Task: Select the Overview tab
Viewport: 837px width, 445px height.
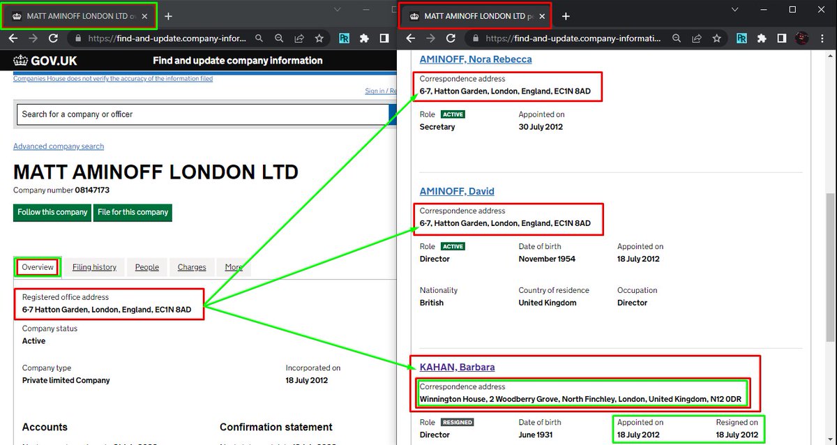Action: click(38, 267)
